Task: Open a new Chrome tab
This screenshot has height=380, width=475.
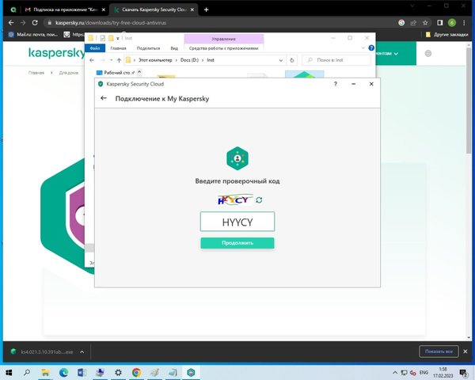Action: (x=207, y=9)
